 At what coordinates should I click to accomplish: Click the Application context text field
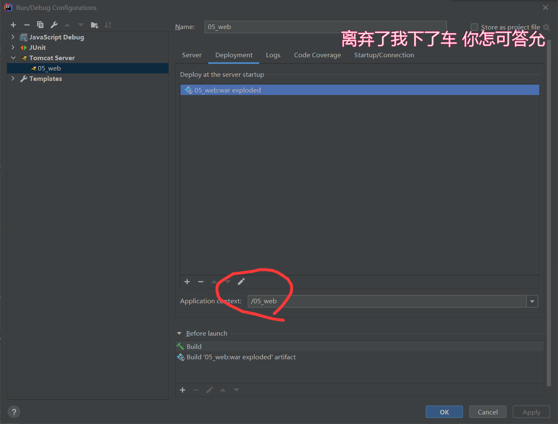387,301
